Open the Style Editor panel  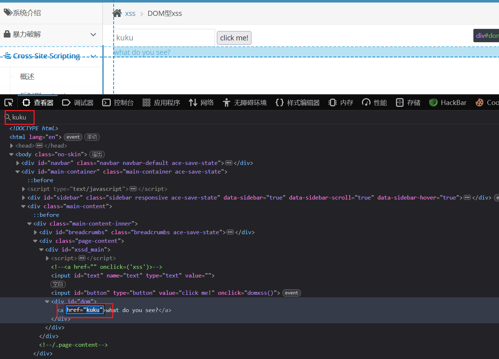[x=298, y=103]
